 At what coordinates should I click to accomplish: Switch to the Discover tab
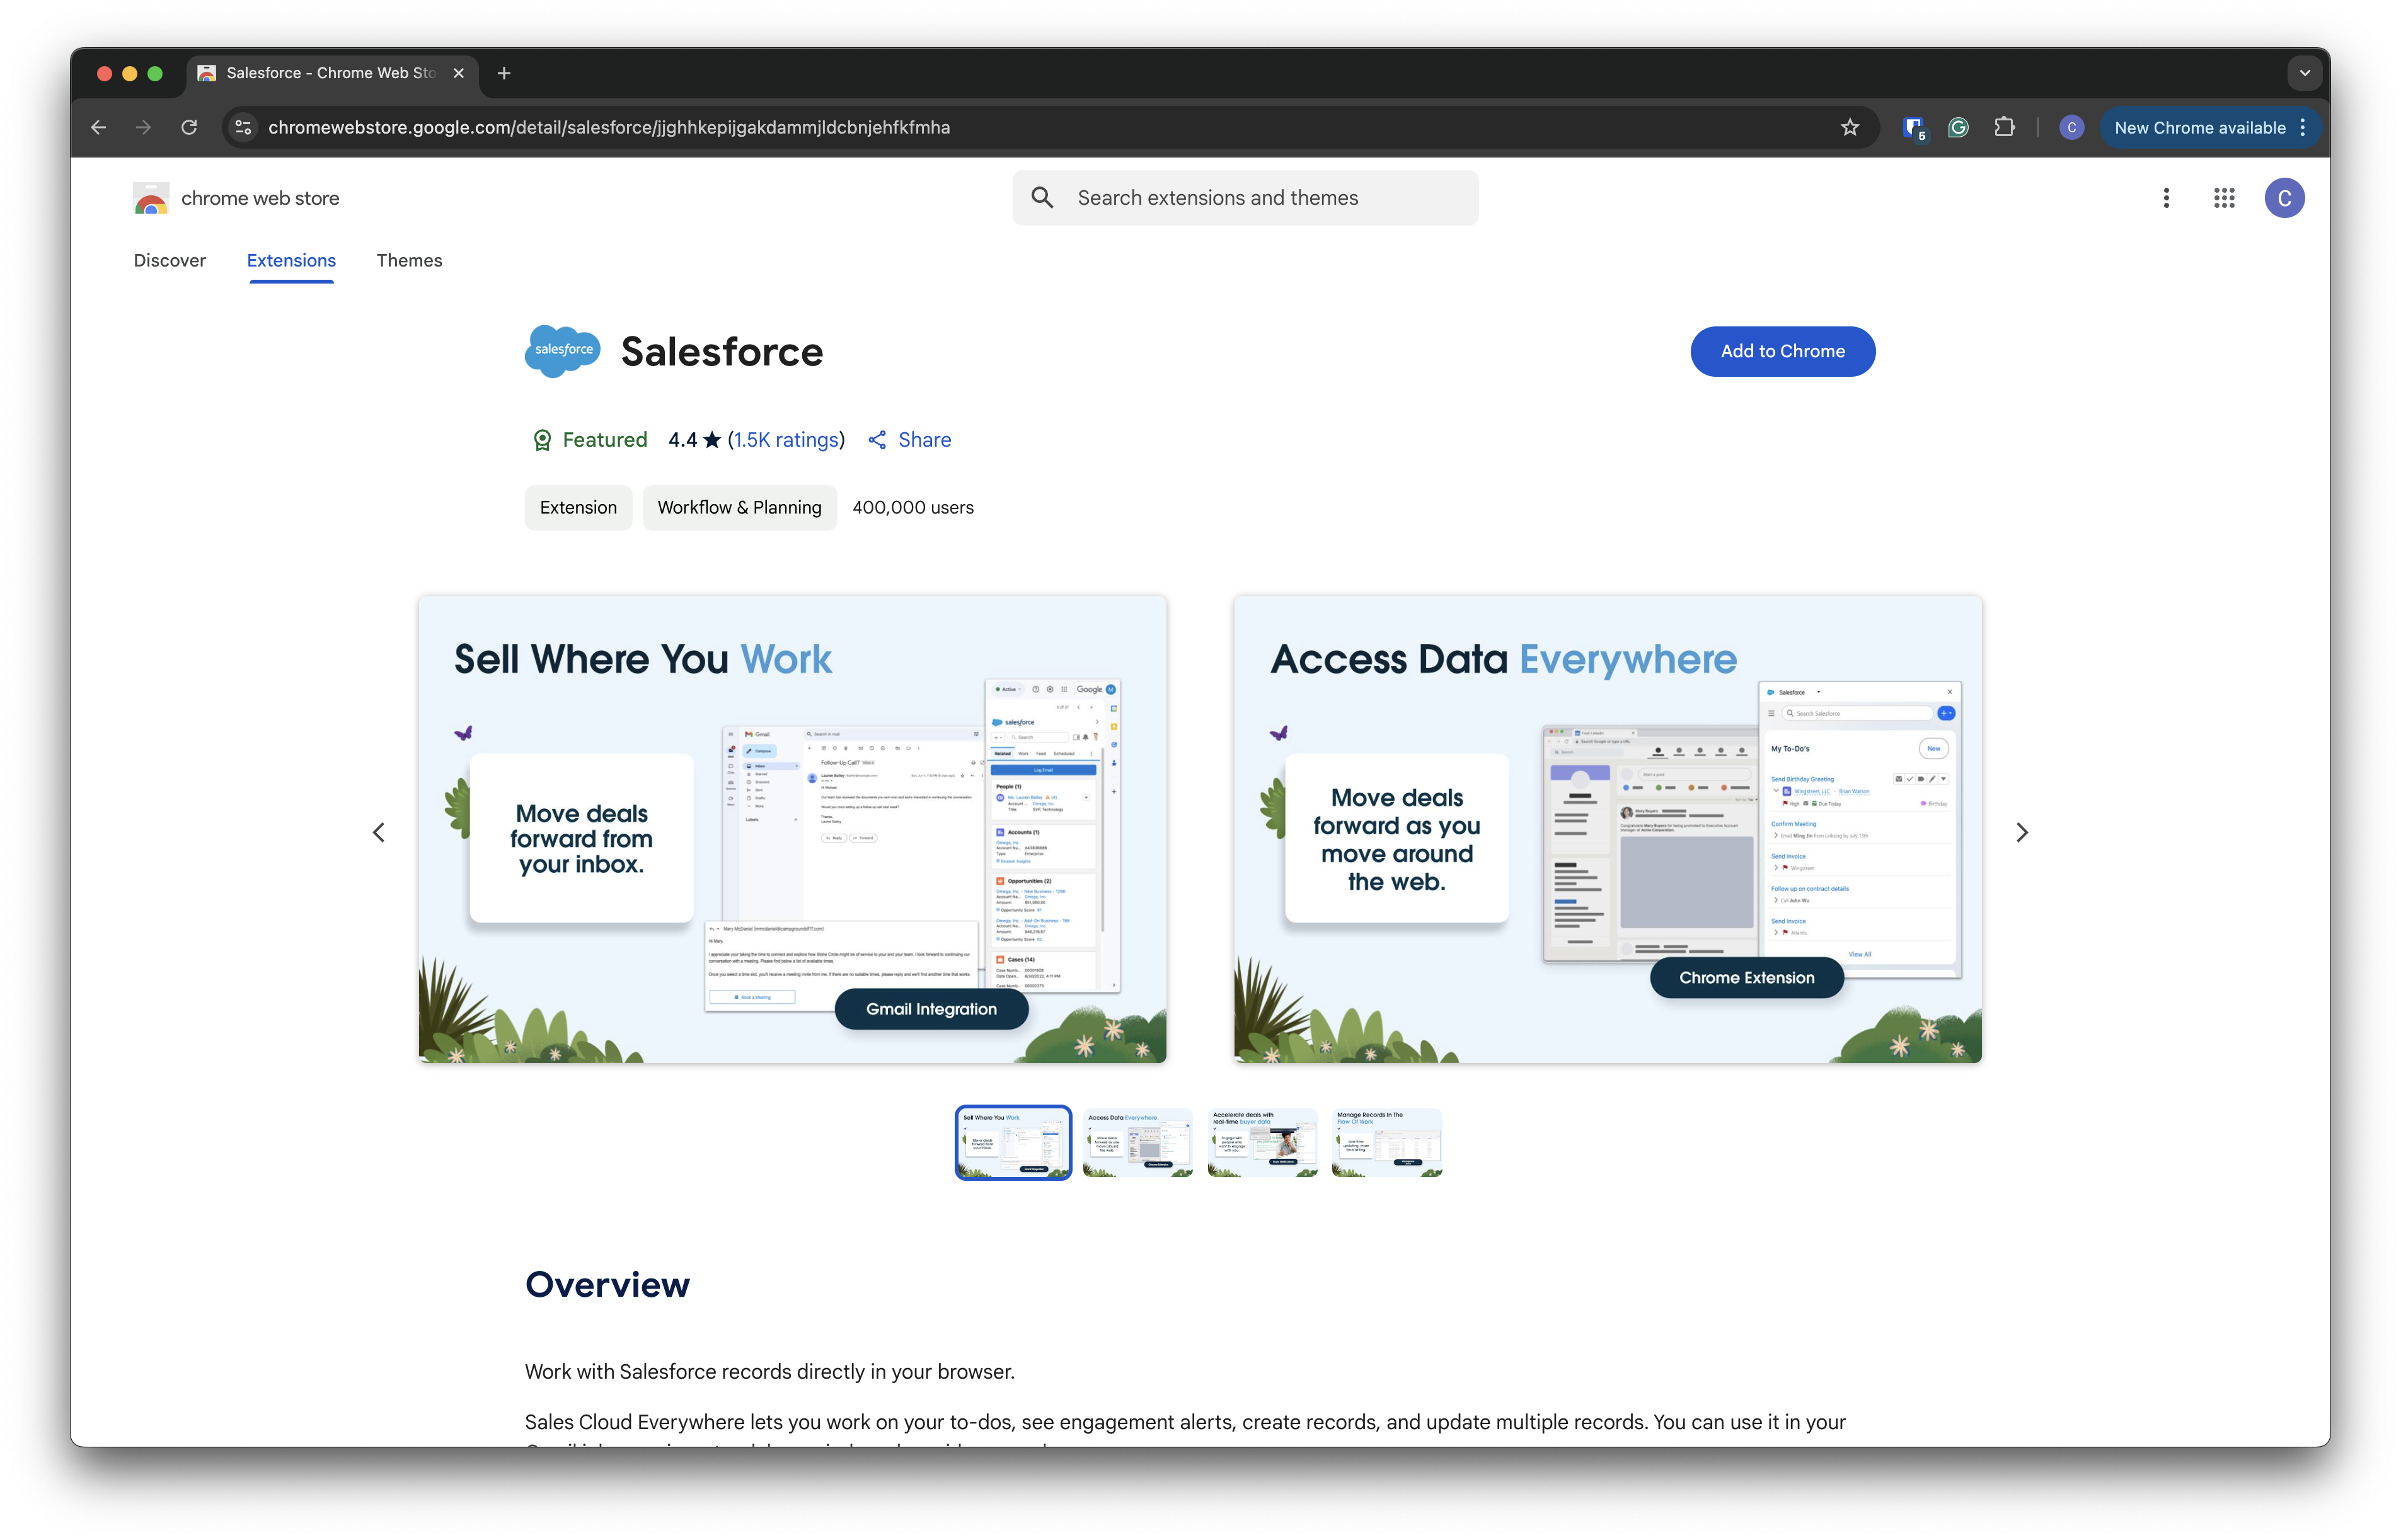(169, 260)
